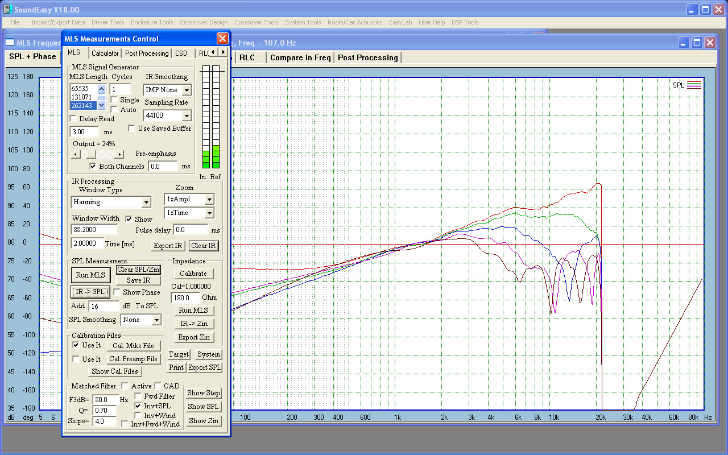Viewport: 728px width, 455px height.
Task: Click the Run MLS button under SPL Measurement
Action: pos(90,275)
